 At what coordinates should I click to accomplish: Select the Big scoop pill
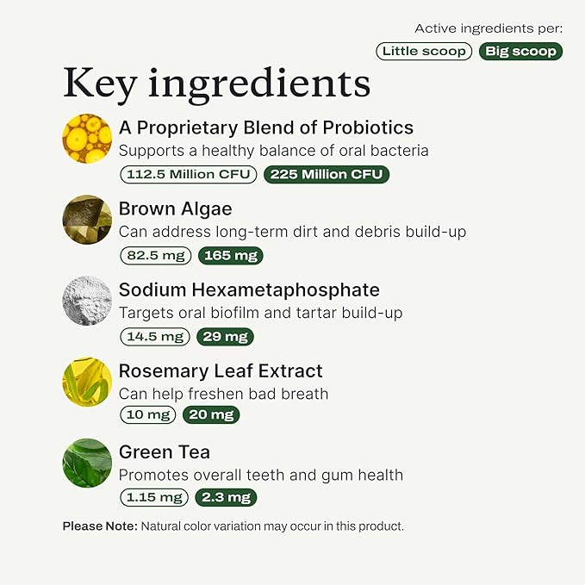click(x=520, y=51)
